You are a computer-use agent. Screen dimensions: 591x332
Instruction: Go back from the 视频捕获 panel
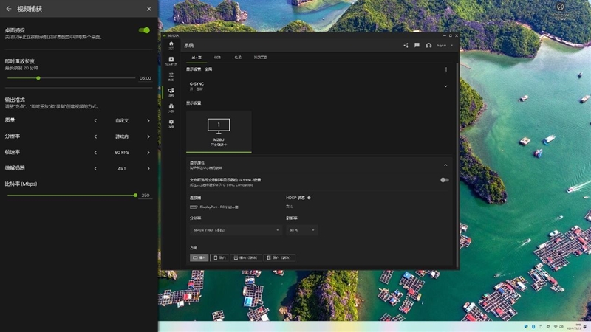pos(8,9)
